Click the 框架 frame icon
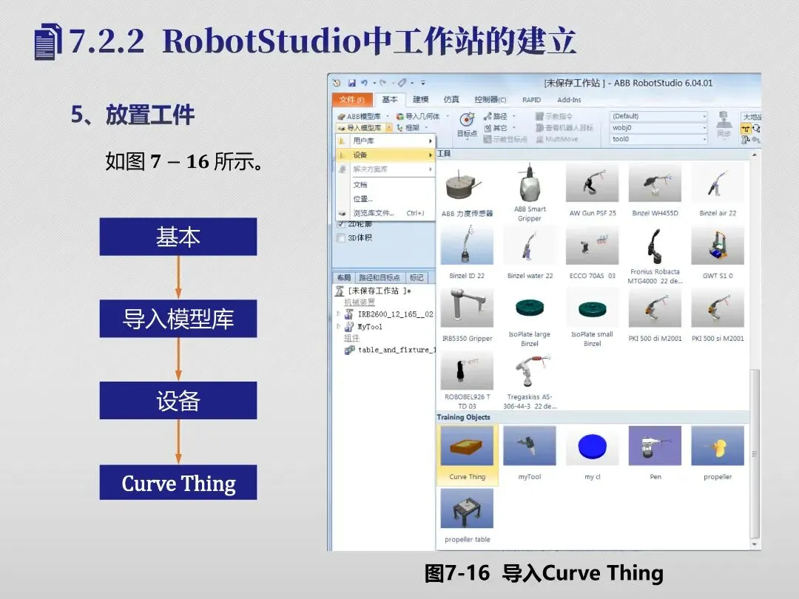Image resolution: width=799 pixels, height=599 pixels. point(400,128)
